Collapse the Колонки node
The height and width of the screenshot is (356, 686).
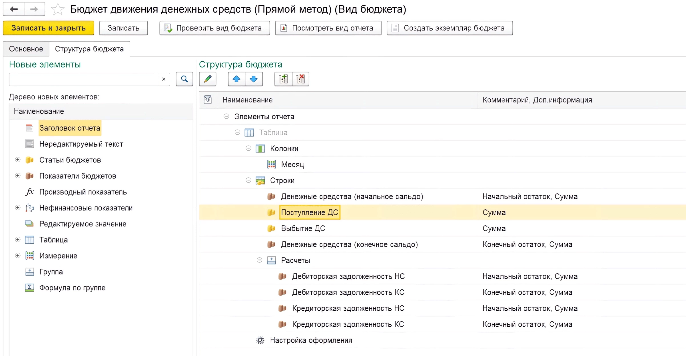[x=248, y=148]
